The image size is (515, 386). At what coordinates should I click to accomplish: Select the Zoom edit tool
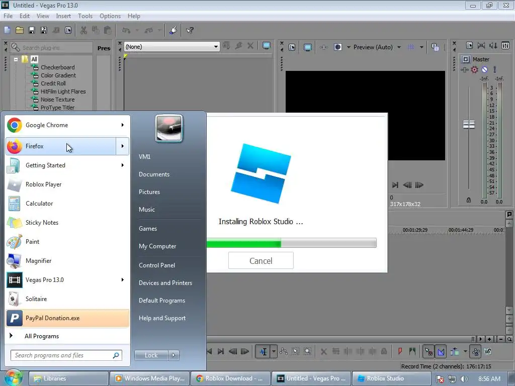coord(307,351)
